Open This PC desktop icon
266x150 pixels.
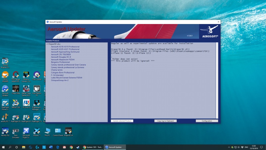click(x=47, y=132)
